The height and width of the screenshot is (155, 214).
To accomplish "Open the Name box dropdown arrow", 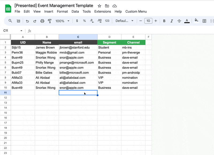I will click(x=21, y=31).
